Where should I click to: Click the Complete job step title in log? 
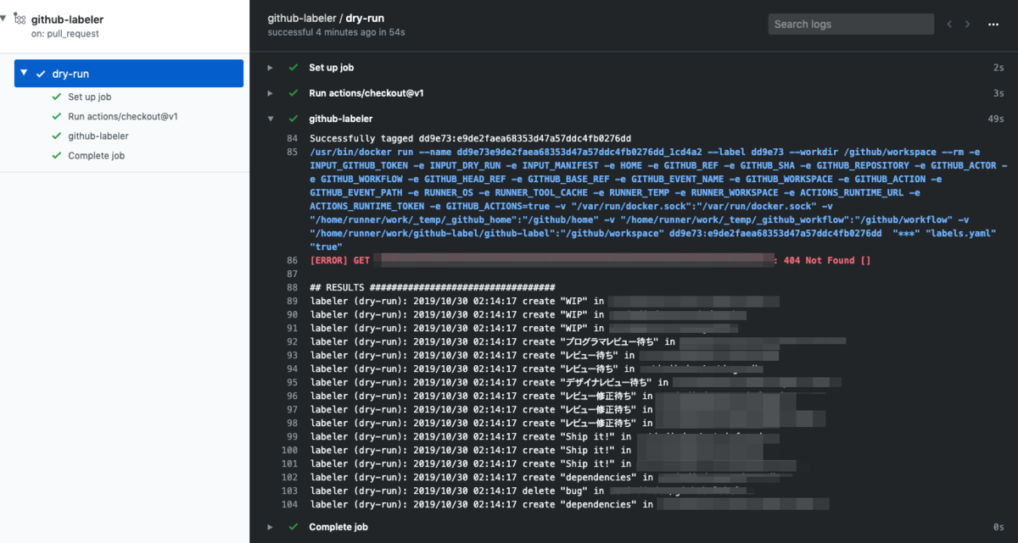(x=338, y=527)
